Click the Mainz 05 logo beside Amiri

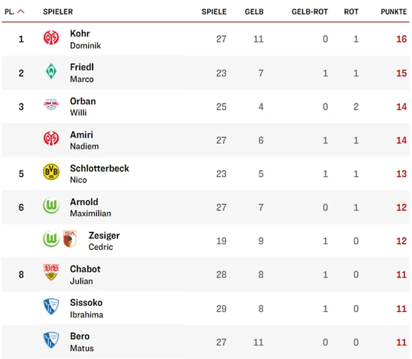[51, 138]
